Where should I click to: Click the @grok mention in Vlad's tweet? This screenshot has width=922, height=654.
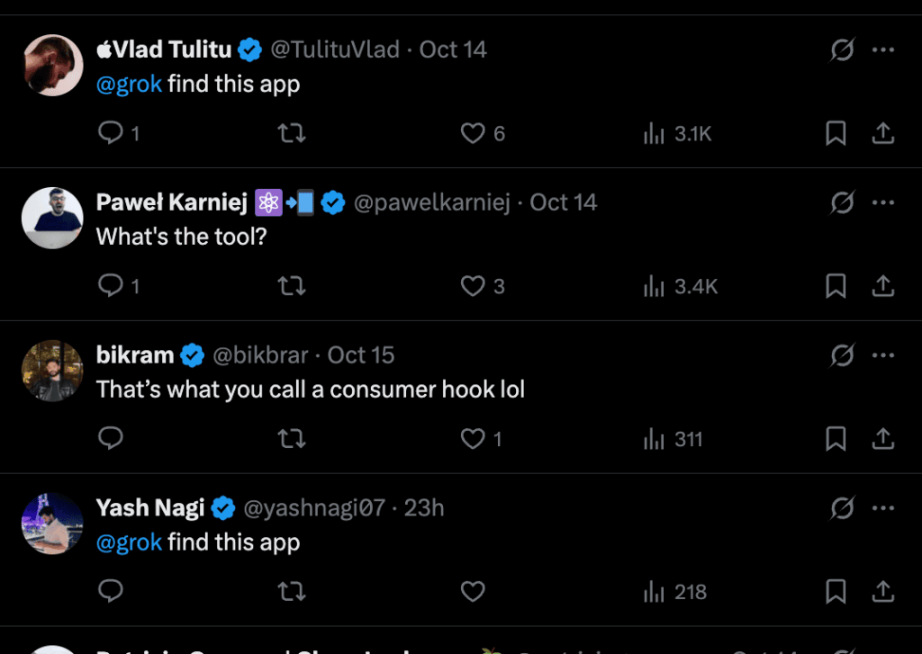pos(130,85)
